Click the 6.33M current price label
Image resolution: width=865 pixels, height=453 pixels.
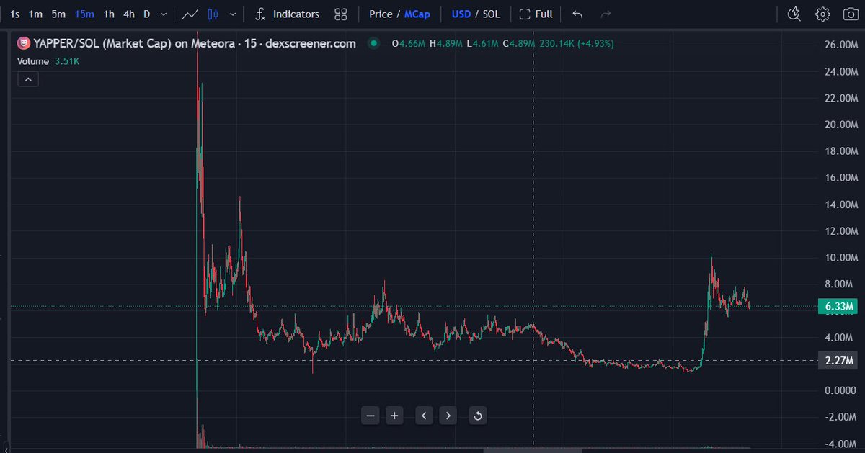838,306
